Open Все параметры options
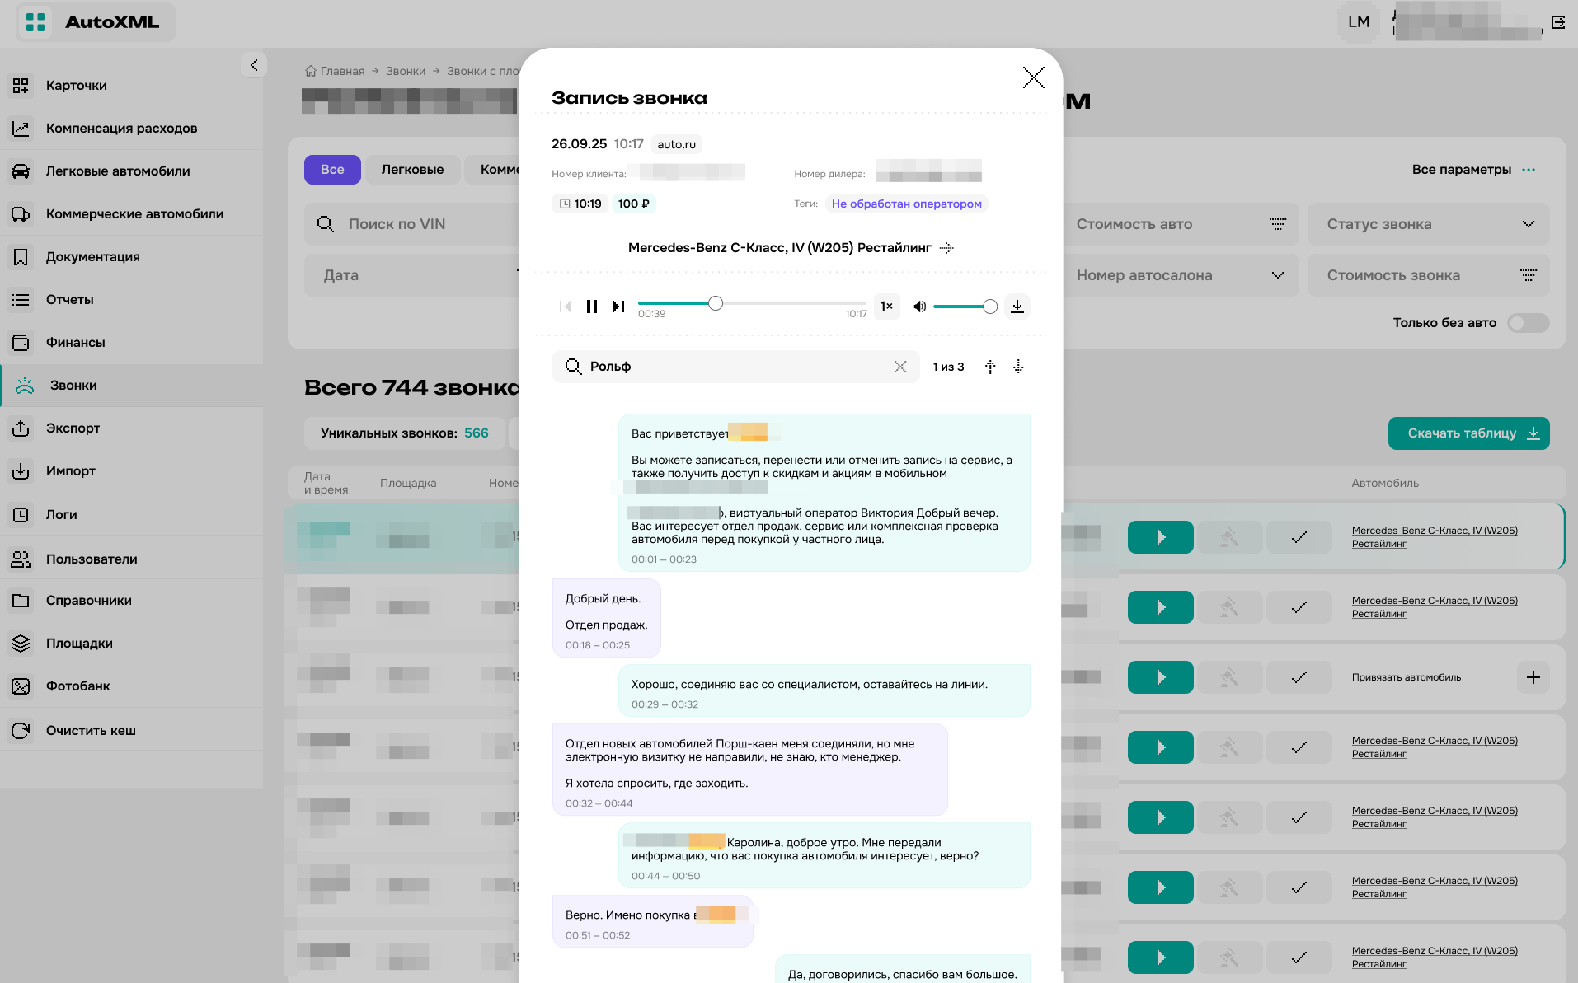 pyautogui.click(x=1473, y=170)
